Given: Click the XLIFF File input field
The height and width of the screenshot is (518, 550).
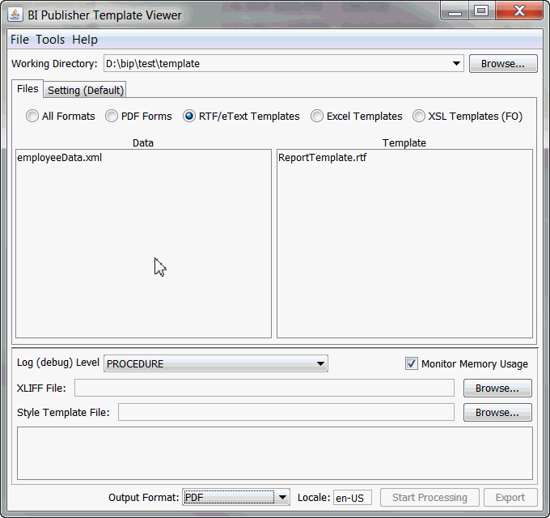Looking at the screenshot, I should (x=264, y=388).
